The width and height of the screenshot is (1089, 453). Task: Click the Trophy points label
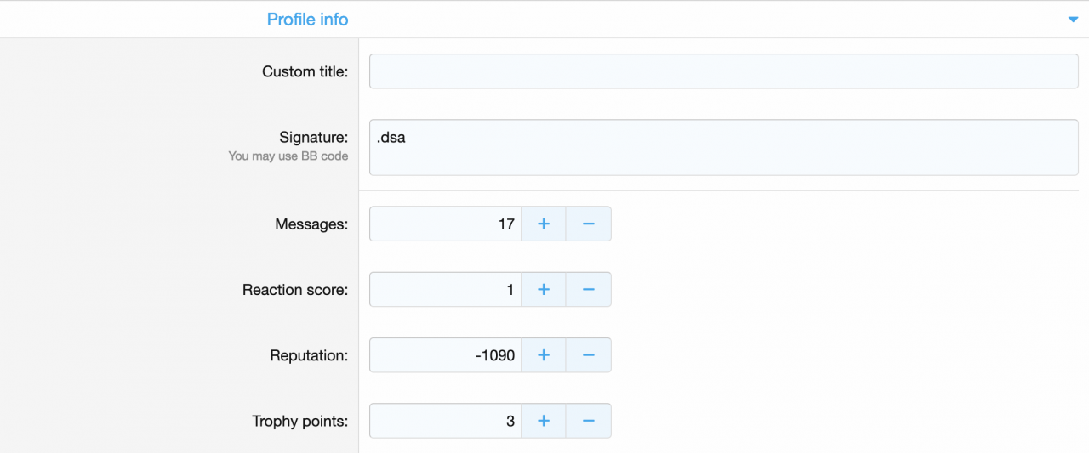point(299,422)
